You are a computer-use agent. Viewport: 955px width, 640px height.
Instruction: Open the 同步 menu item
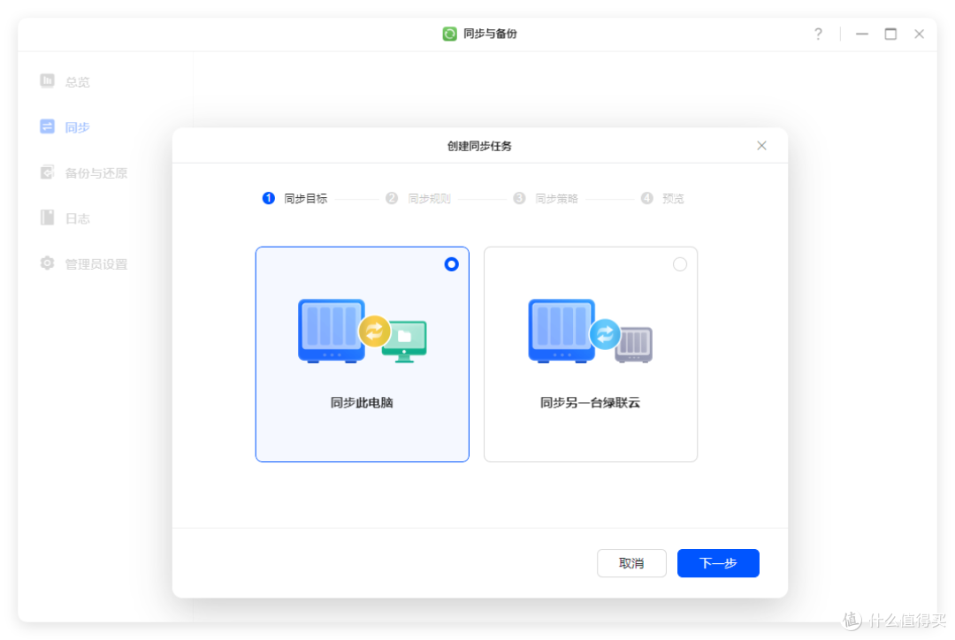77,127
